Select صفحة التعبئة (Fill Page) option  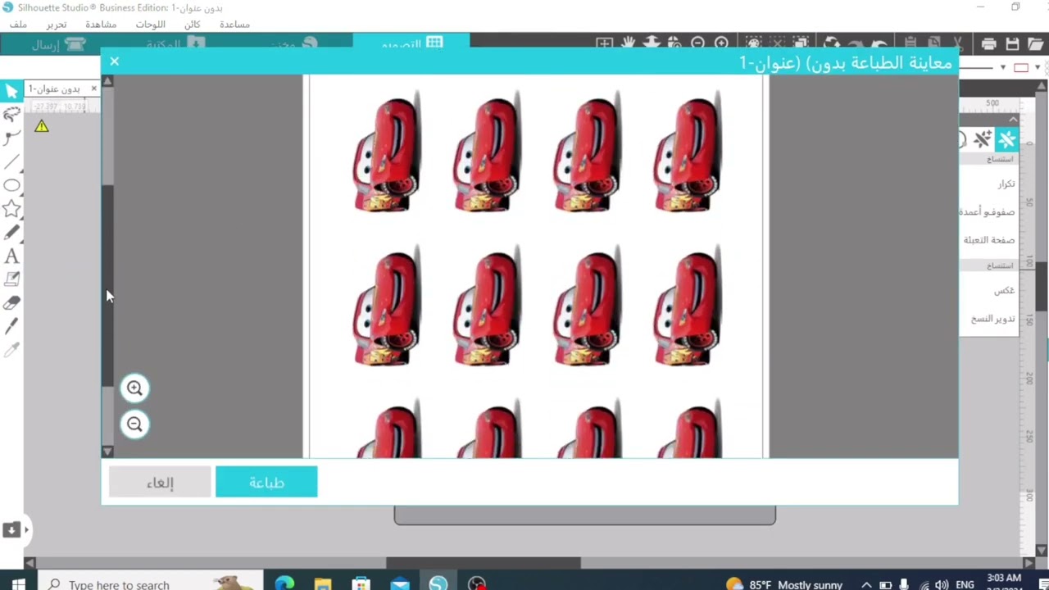tap(989, 240)
